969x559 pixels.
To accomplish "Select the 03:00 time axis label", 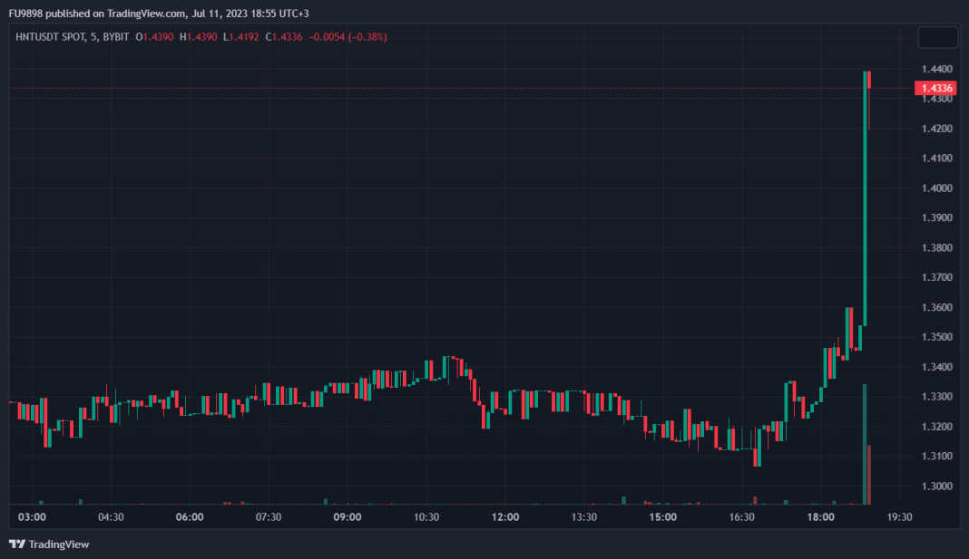I will (32, 517).
